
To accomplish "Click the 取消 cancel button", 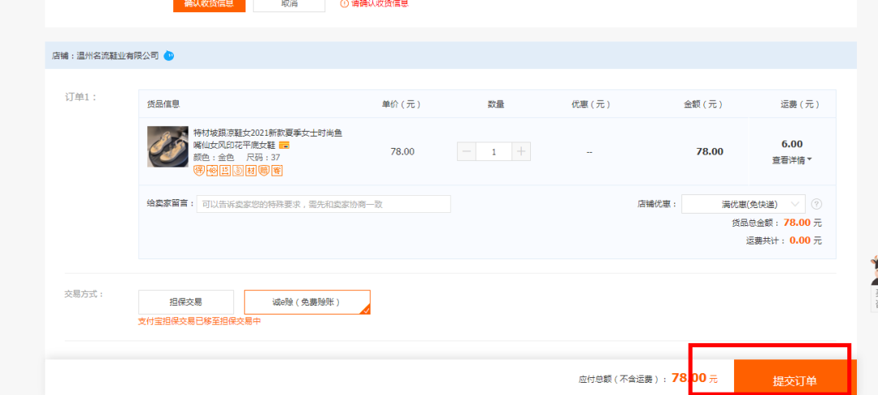I will tap(289, 3).
